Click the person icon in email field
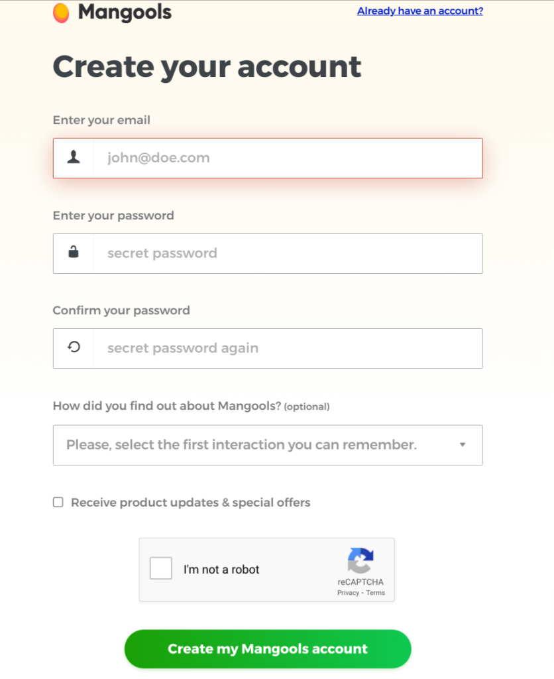 (74, 157)
